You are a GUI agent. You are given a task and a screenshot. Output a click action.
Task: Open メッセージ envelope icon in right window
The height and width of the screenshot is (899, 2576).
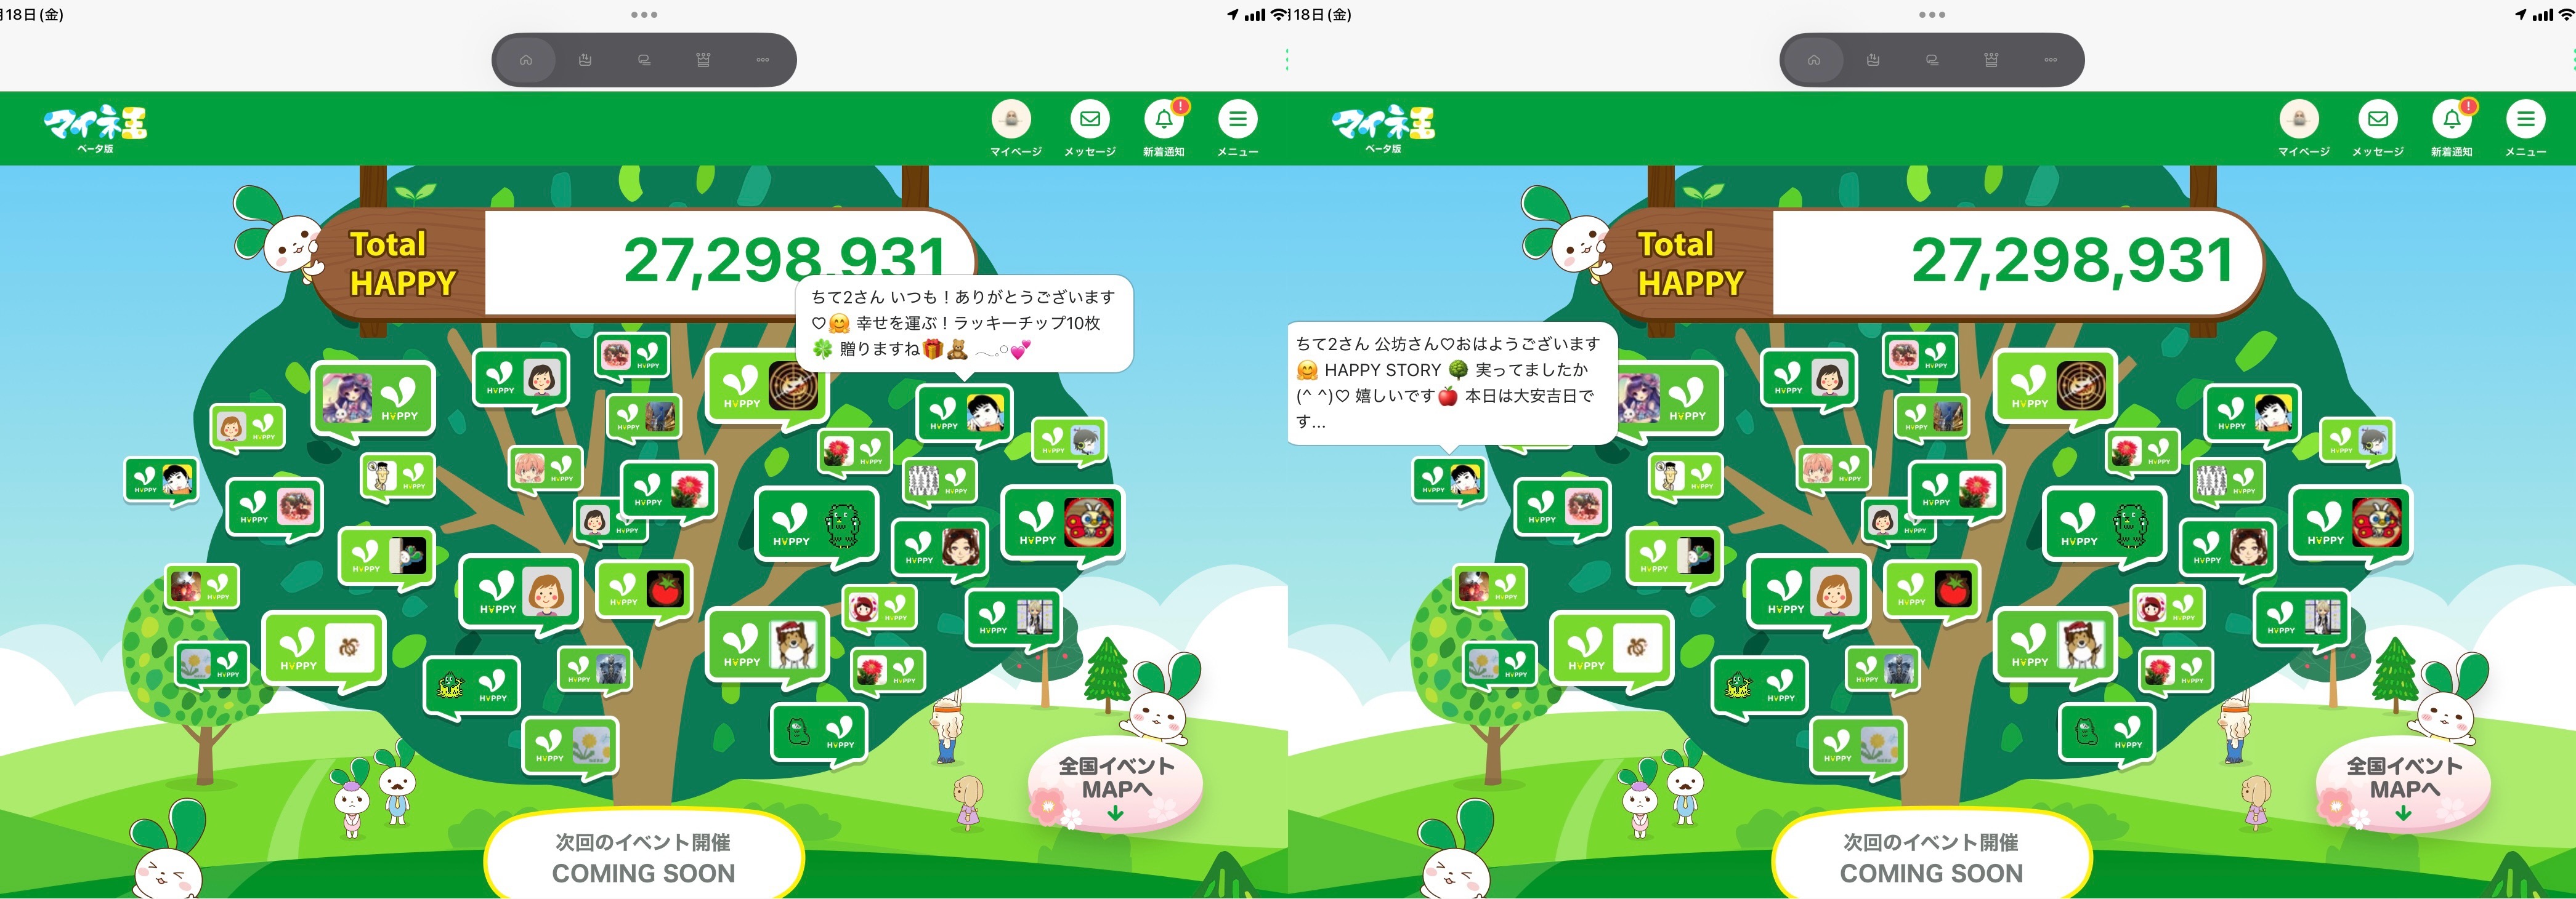click(x=2377, y=120)
